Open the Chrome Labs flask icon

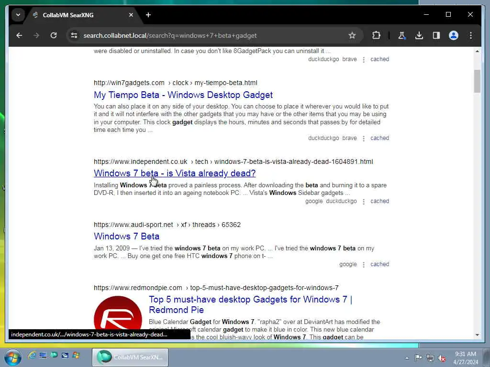pos(402,35)
